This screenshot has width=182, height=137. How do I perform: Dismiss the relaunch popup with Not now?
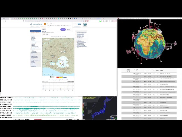tap(69, 29)
